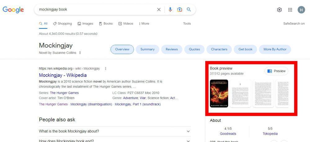This screenshot has width=310, height=142.
Task: Click the magnifying glass search button
Action: pyautogui.click(x=189, y=10)
